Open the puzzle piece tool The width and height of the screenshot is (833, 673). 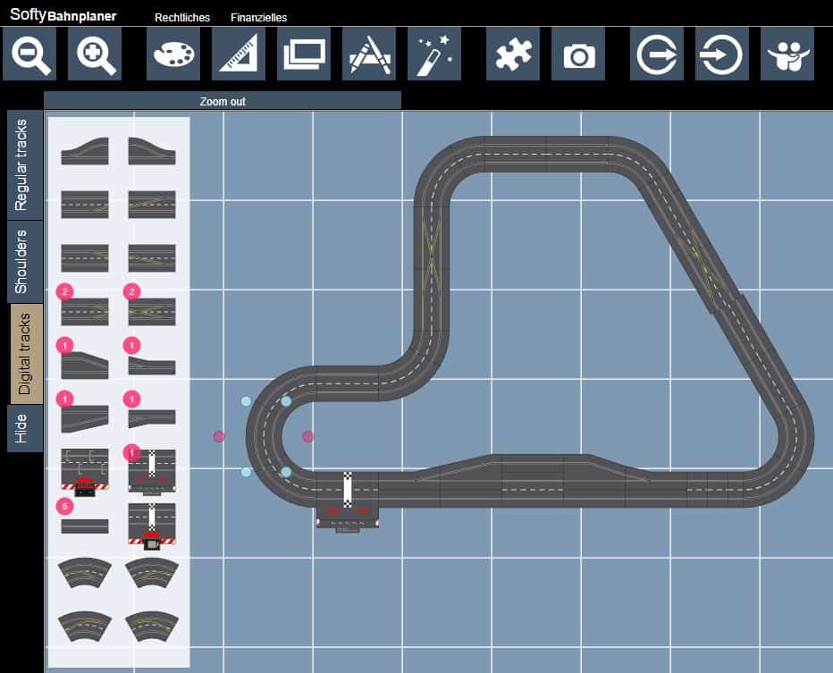pos(512,54)
